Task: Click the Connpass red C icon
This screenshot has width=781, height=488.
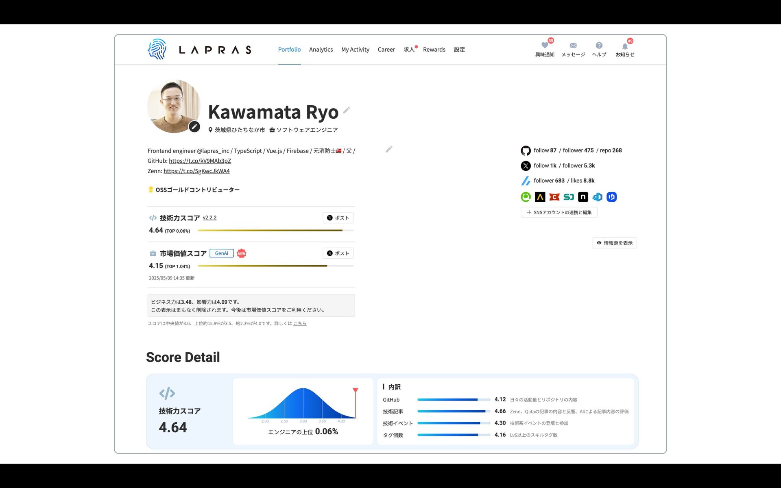Action: tap(554, 197)
